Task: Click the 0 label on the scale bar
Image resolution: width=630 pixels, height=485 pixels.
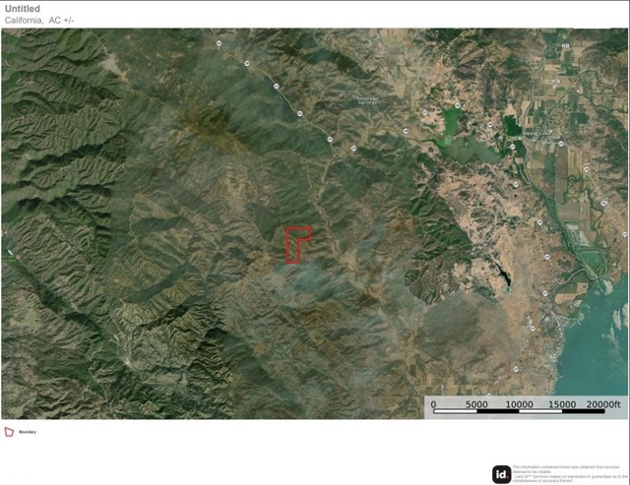Action: pos(433,404)
